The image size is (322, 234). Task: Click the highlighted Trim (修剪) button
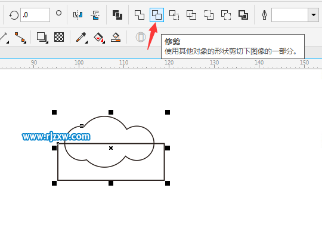coord(157,15)
